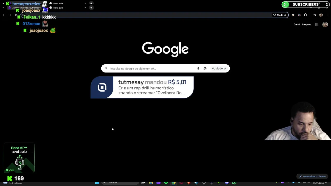
Task: Open the Windows Start button
Action: pyautogui.click(x=97, y=183)
